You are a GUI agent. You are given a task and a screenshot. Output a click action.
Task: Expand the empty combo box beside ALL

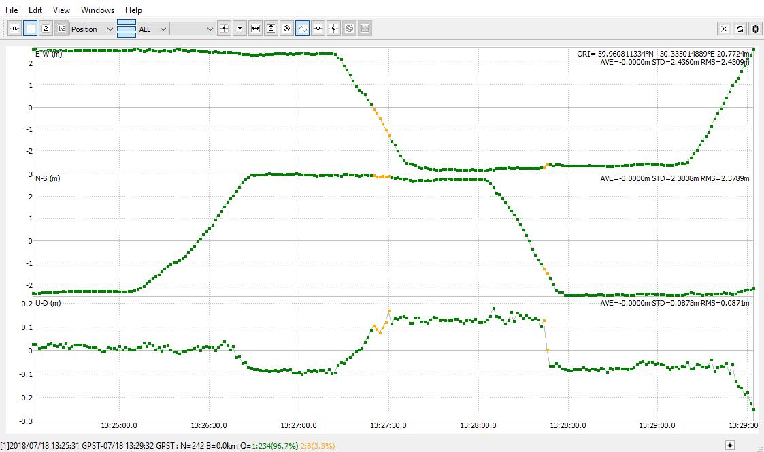pos(193,29)
